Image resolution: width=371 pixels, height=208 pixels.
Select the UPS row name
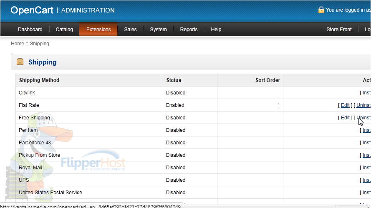point(24,180)
